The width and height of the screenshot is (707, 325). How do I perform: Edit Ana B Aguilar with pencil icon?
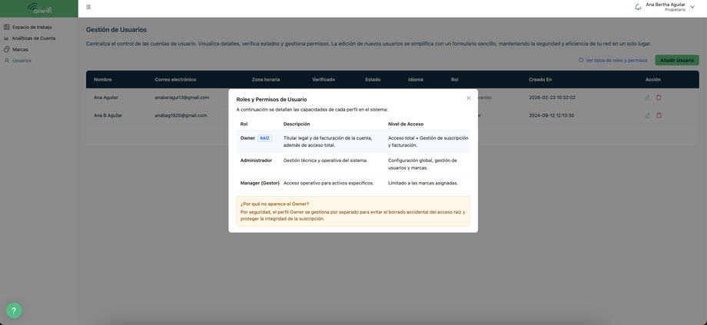pos(648,115)
